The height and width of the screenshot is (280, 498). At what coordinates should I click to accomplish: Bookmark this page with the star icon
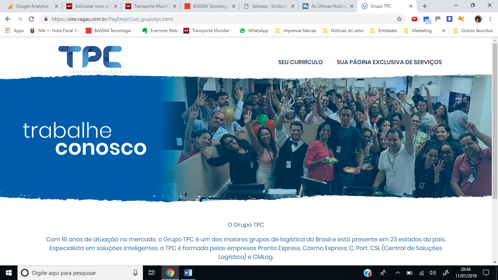(399, 19)
